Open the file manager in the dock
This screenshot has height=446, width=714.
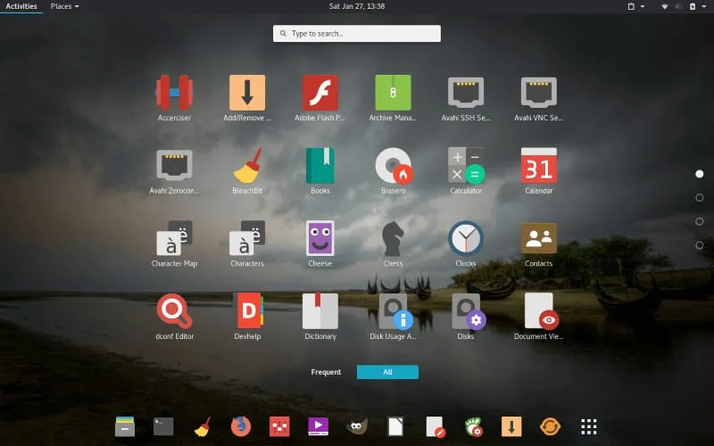tap(125, 426)
